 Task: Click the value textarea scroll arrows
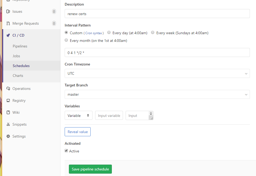(x=151, y=113)
